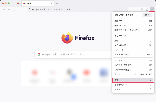The width and height of the screenshot is (156, 102).
Task: Click macOS minimize yellow window button
Action: (x=6, y=3)
